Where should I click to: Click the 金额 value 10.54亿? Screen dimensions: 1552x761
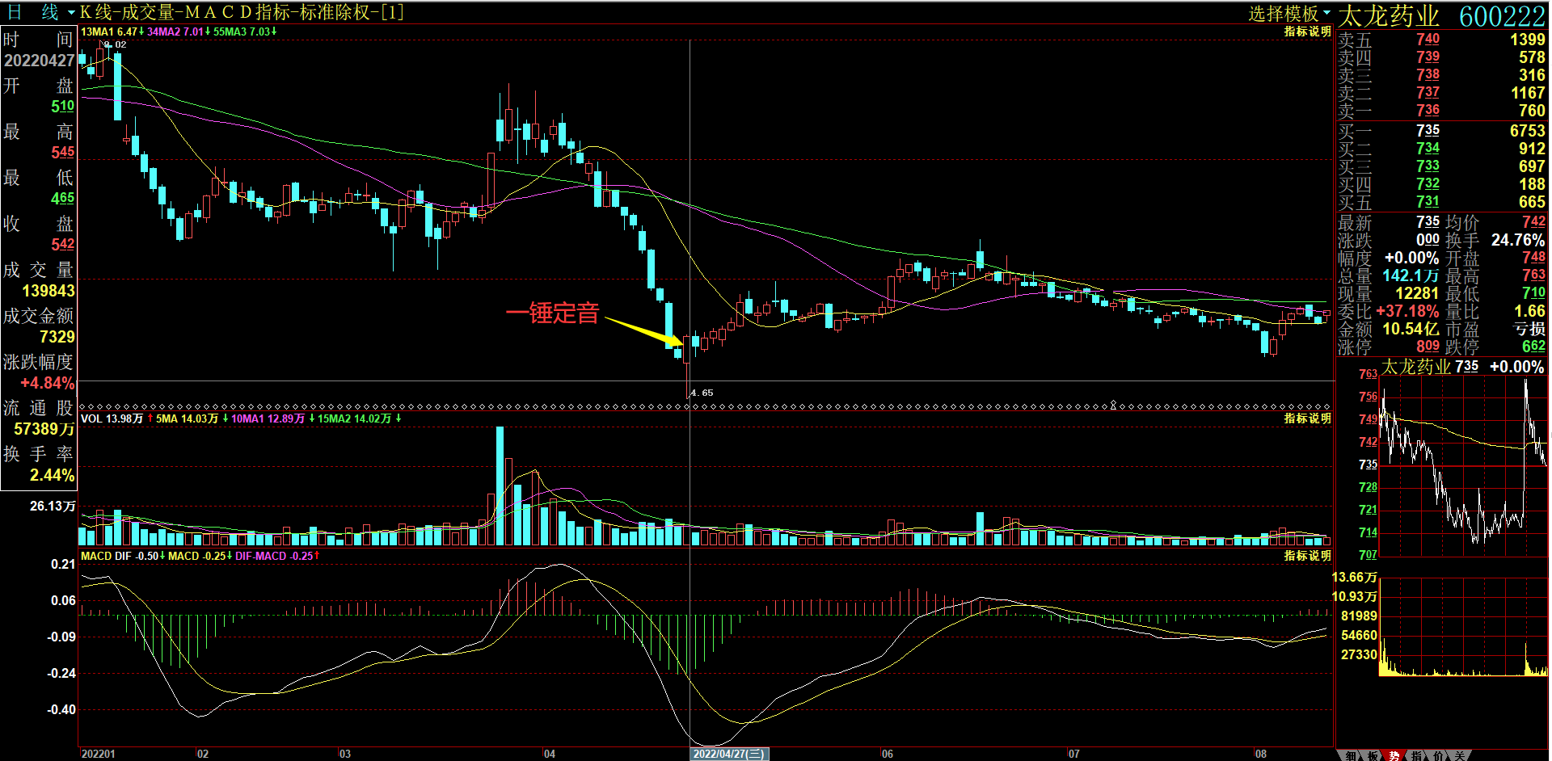1411,329
